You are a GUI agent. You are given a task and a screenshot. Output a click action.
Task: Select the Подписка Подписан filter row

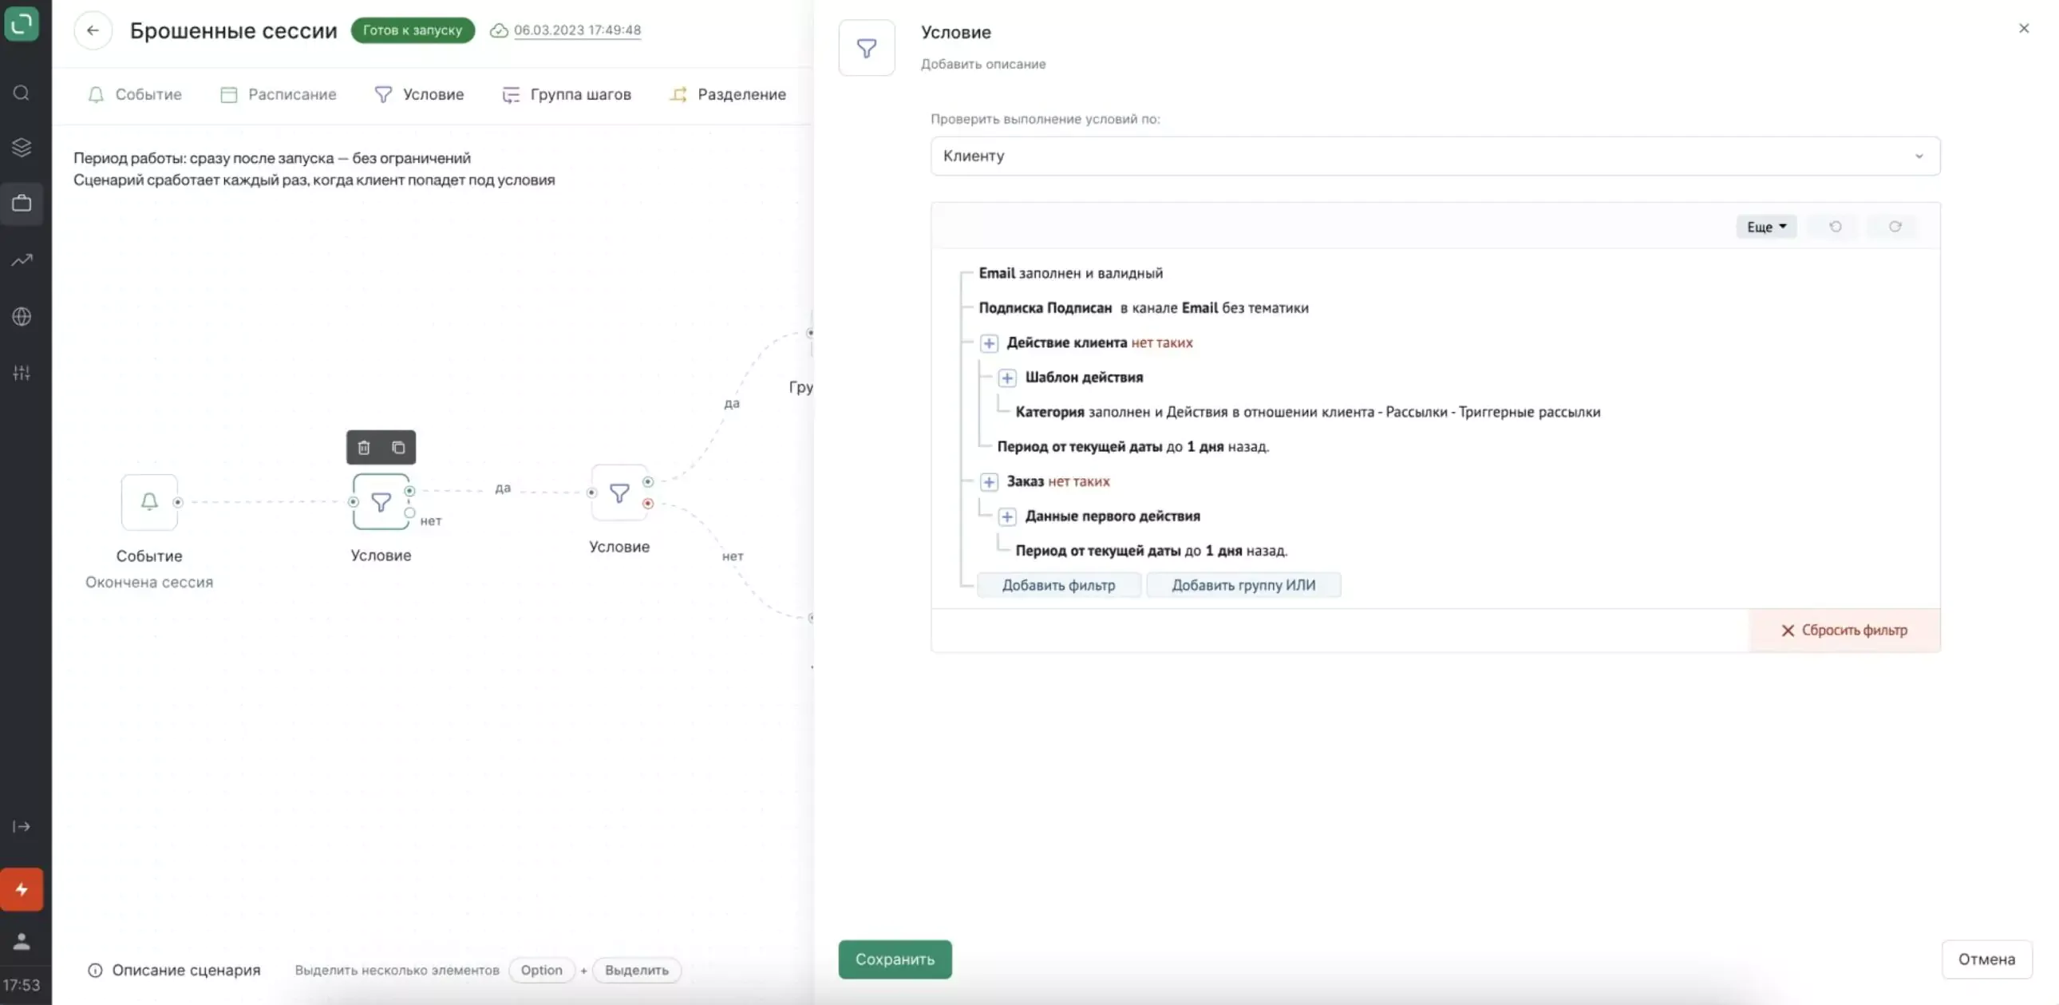pos(1143,309)
